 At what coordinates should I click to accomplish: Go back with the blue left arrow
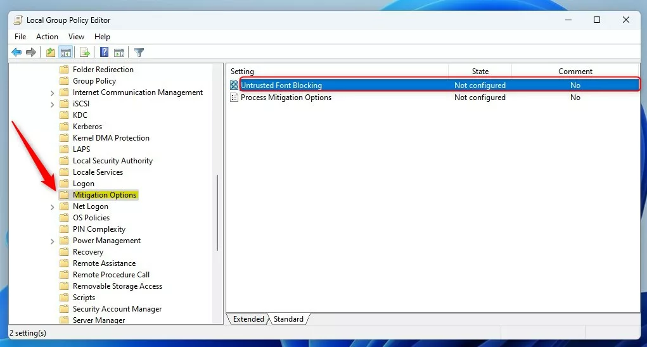point(16,53)
